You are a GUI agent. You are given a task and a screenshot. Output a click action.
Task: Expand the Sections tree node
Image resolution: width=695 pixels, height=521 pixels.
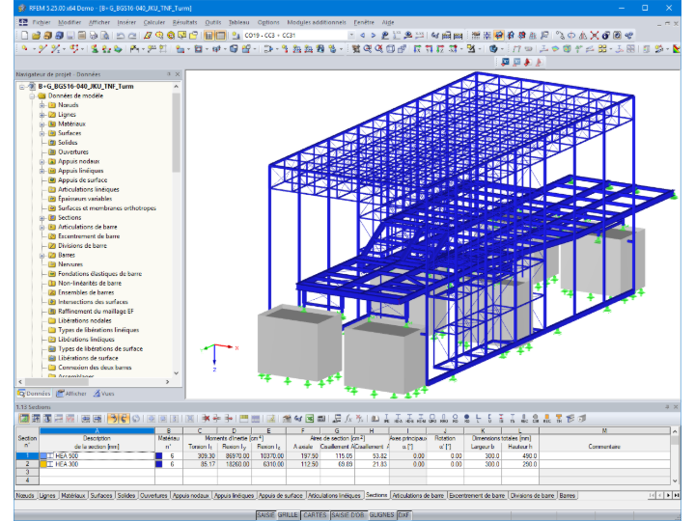[42, 217]
